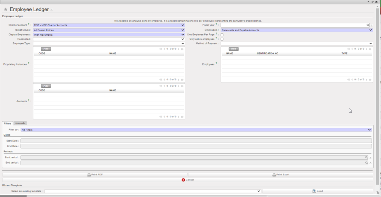Open the Target Moves dropdown
This screenshot has height=197, width=381.
109,30
